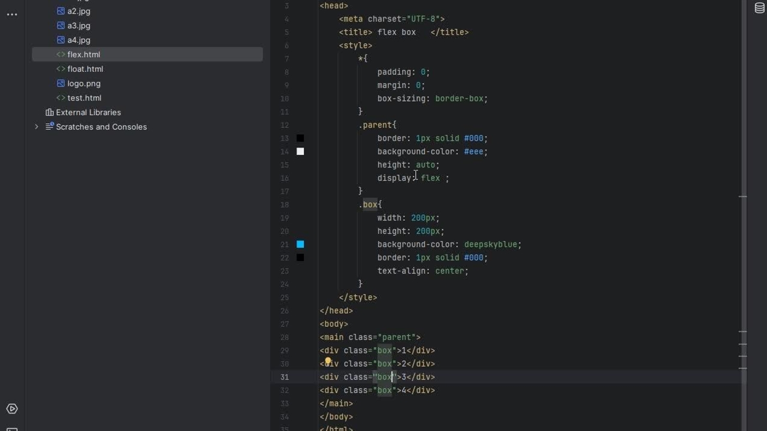Open the Services tool window icon
Viewport: 767px width, 431px height.
click(12, 409)
